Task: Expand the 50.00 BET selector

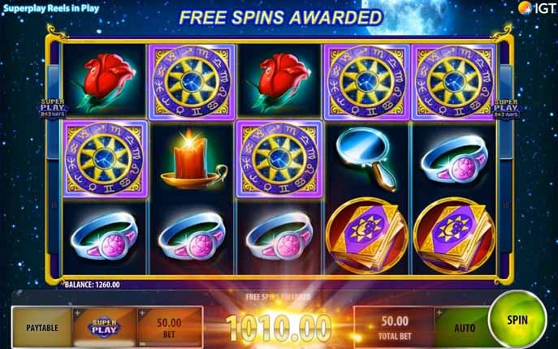Action: point(170,328)
